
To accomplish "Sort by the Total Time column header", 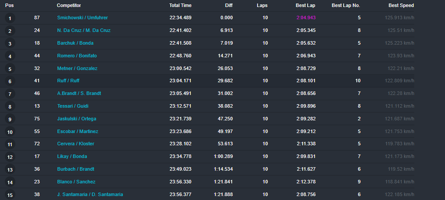I will pos(180,5).
